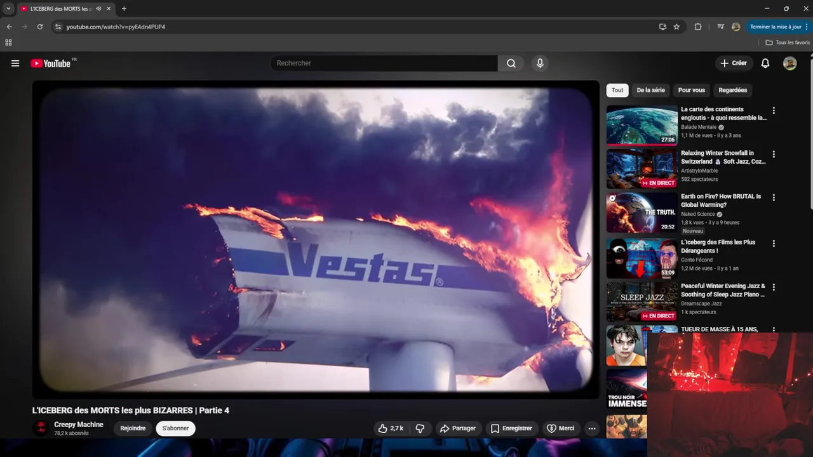The height and width of the screenshot is (457, 813).
Task: Click the 'Merci' button
Action: click(x=561, y=428)
